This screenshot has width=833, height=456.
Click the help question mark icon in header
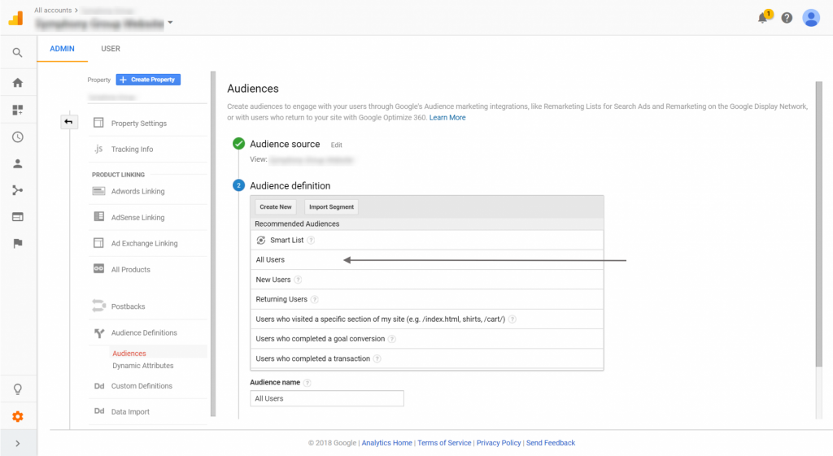point(787,18)
